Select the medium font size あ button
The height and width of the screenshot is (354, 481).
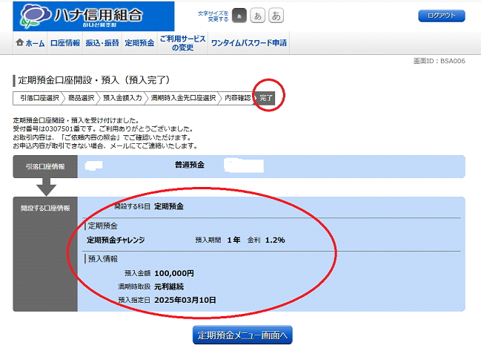(257, 16)
